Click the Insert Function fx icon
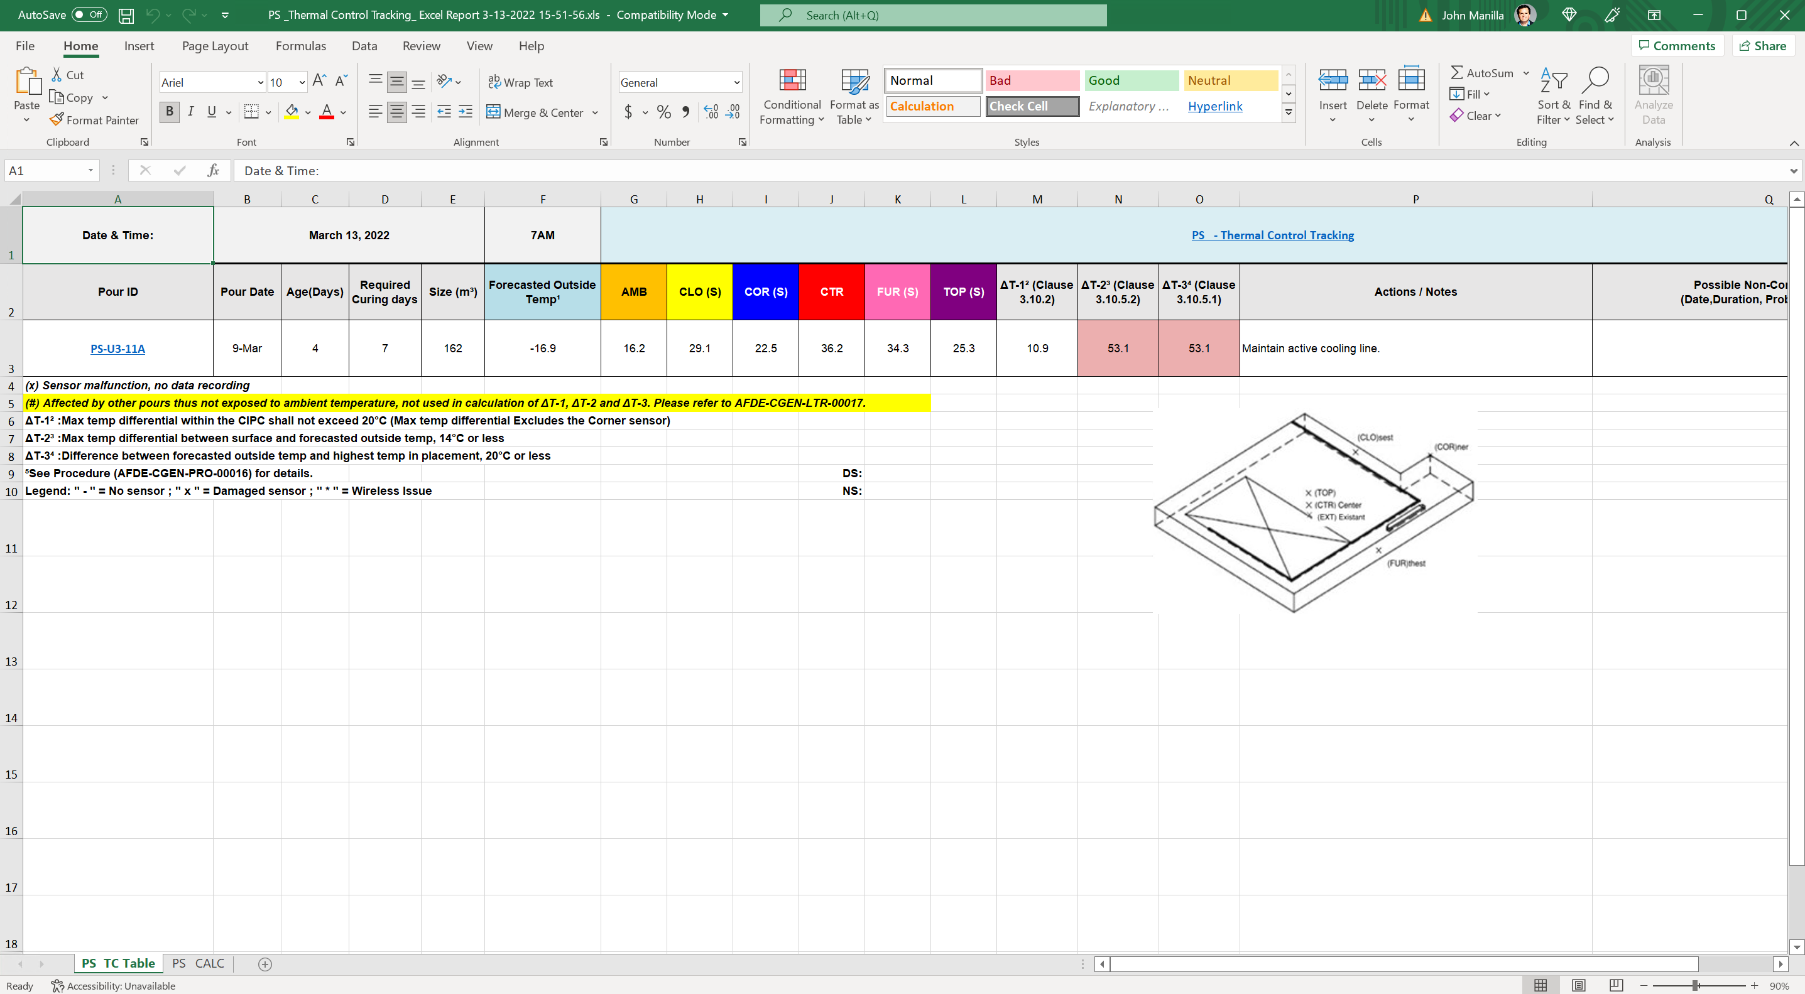This screenshot has height=994, width=1805. pos(213,170)
